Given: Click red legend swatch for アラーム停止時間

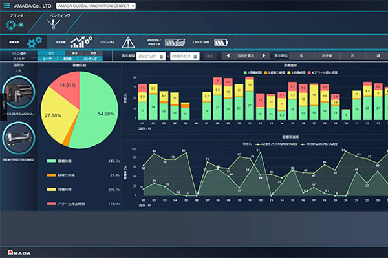Looking at the screenshot, I should 51,204.
